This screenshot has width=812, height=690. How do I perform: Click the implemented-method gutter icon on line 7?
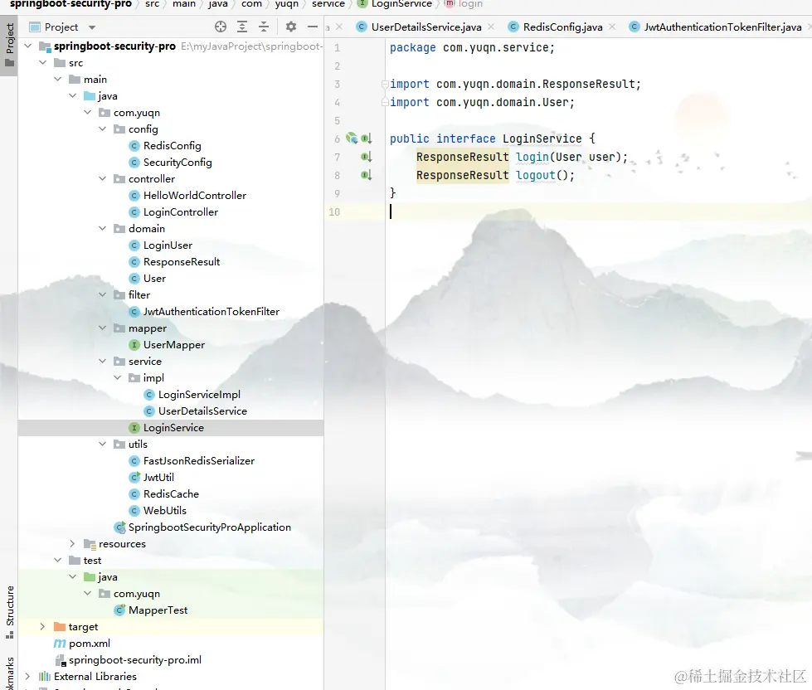(x=366, y=157)
